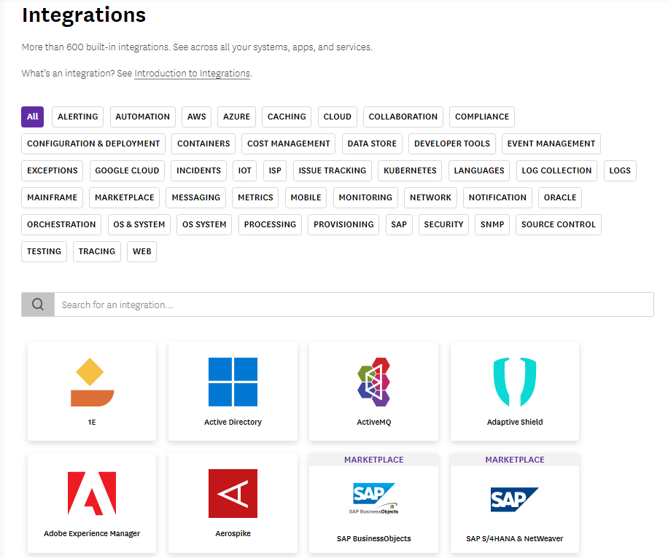Apply the PROCESSING filter

coord(270,225)
